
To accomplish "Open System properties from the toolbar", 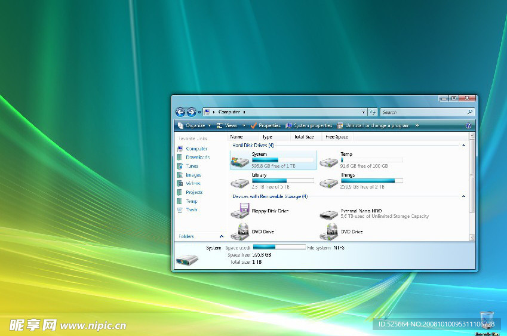I will pos(309,125).
